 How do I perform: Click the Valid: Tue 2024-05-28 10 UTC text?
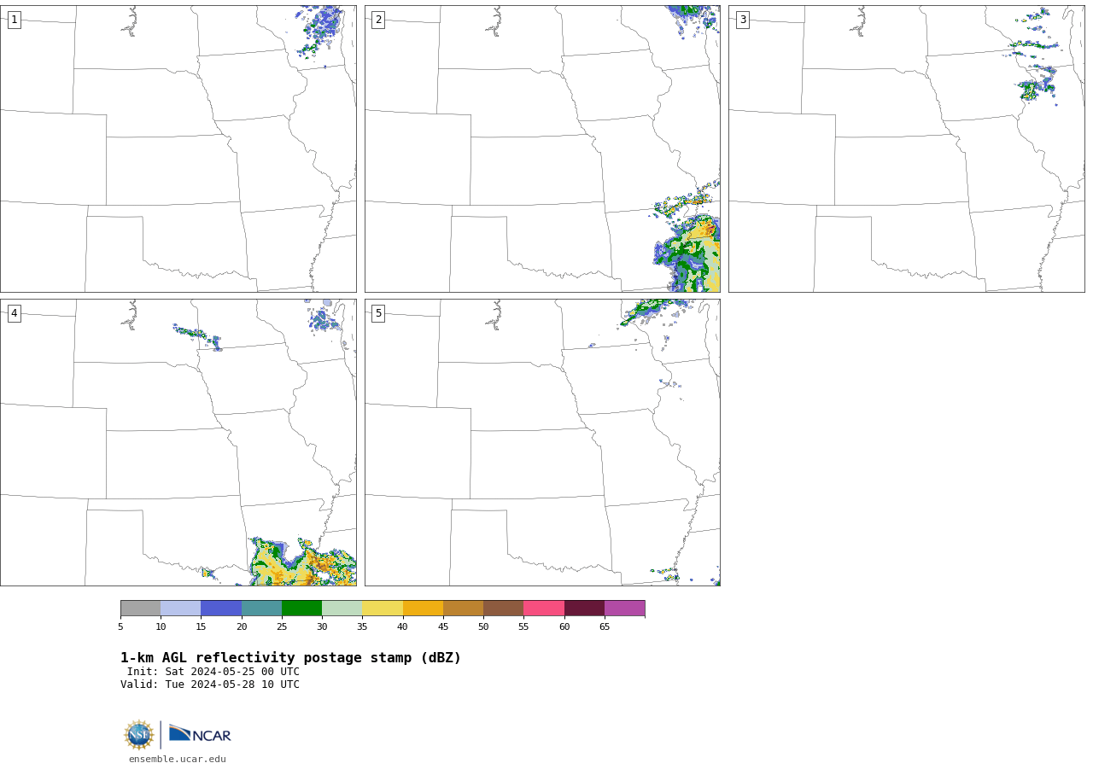click(210, 685)
